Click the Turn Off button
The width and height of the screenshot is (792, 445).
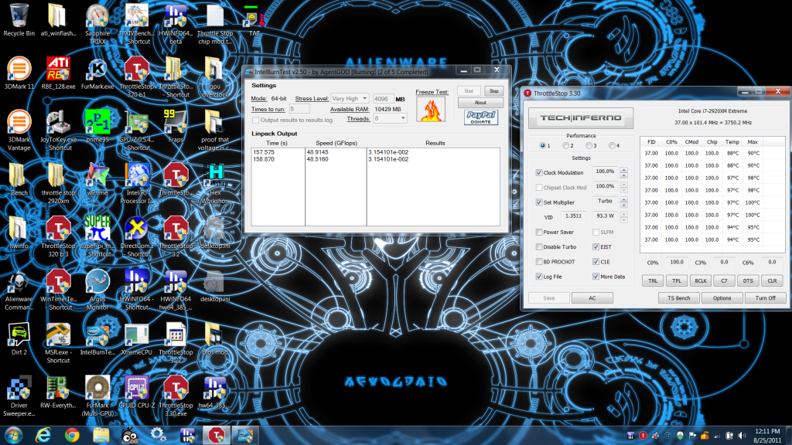[x=765, y=298]
